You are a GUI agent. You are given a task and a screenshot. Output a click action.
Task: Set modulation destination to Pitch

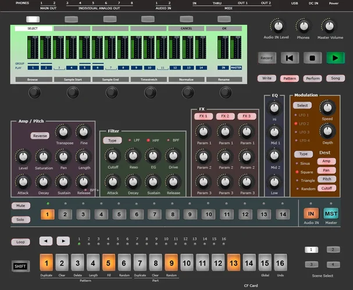326,179
